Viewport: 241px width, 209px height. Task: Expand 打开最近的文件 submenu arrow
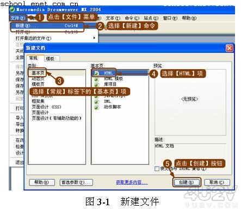click(x=94, y=38)
